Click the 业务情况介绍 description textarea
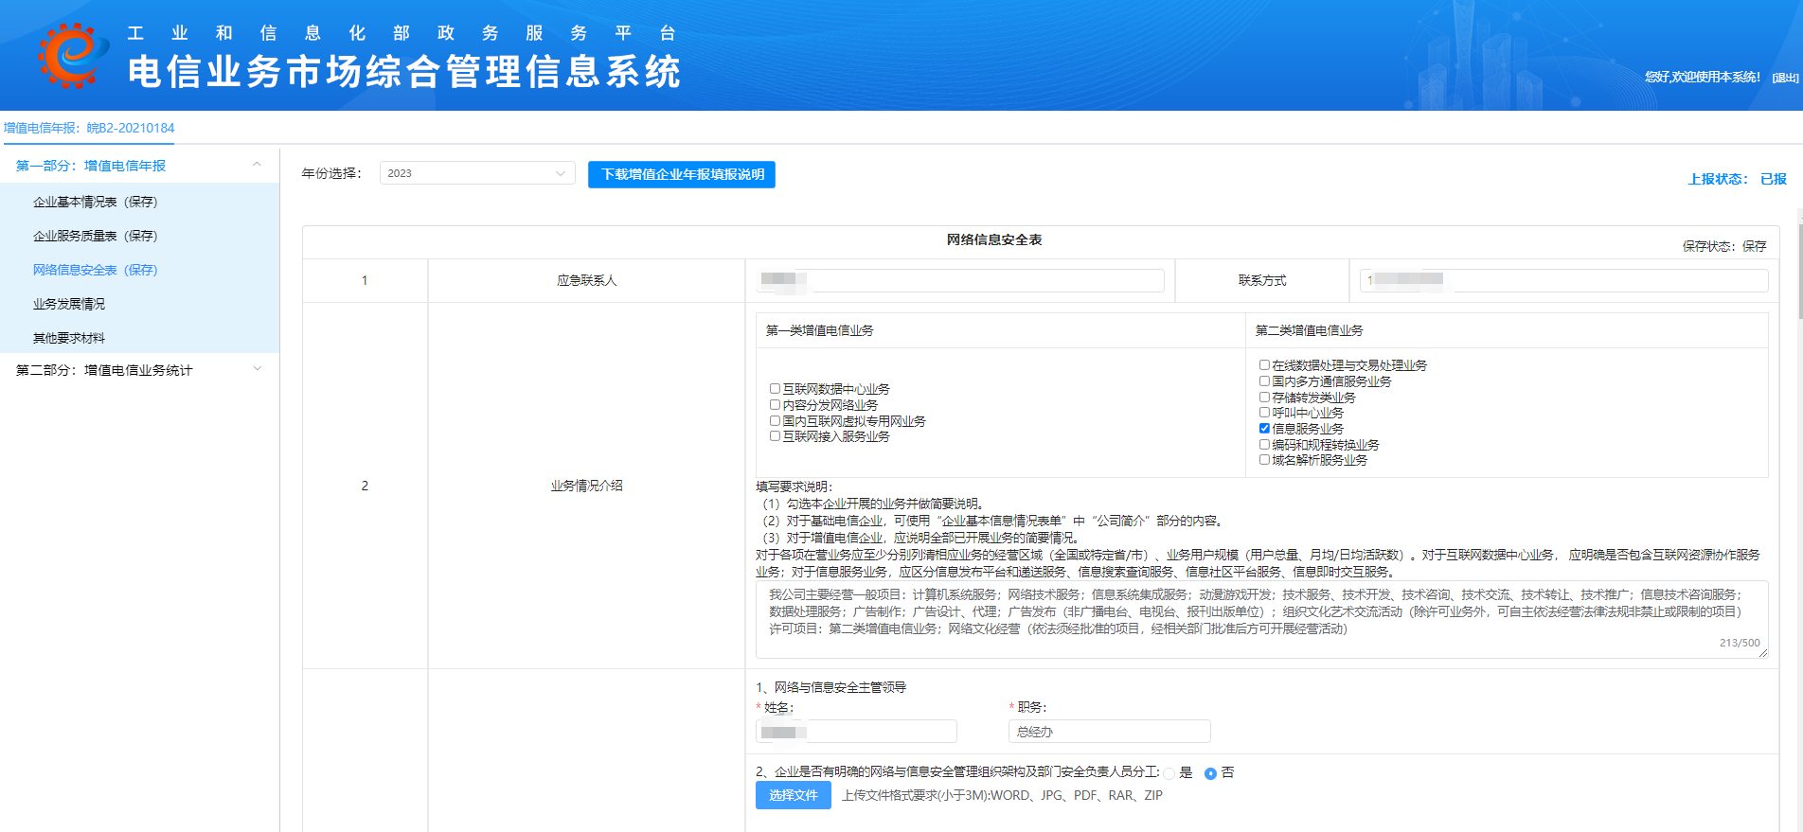 (x=1261, y=619)
